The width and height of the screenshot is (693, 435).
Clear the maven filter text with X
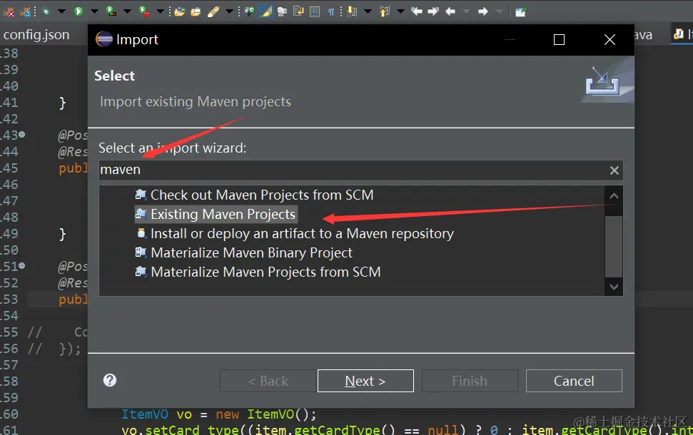point(614,170)
